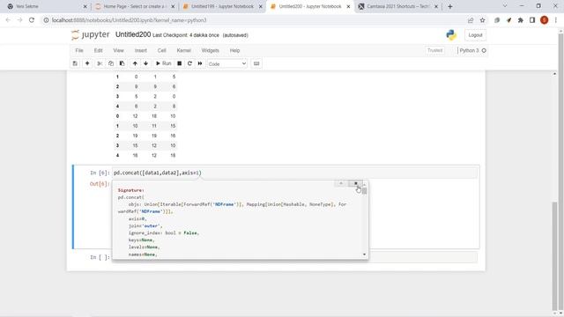Open a new browser tab
564x317 pixels.
pyautogui.click(x=450, y=6)
